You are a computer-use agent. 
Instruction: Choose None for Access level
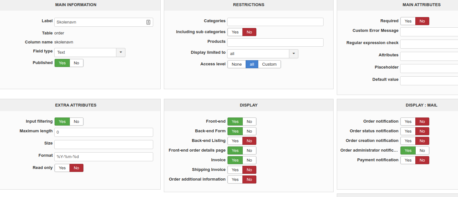(237, 64)
